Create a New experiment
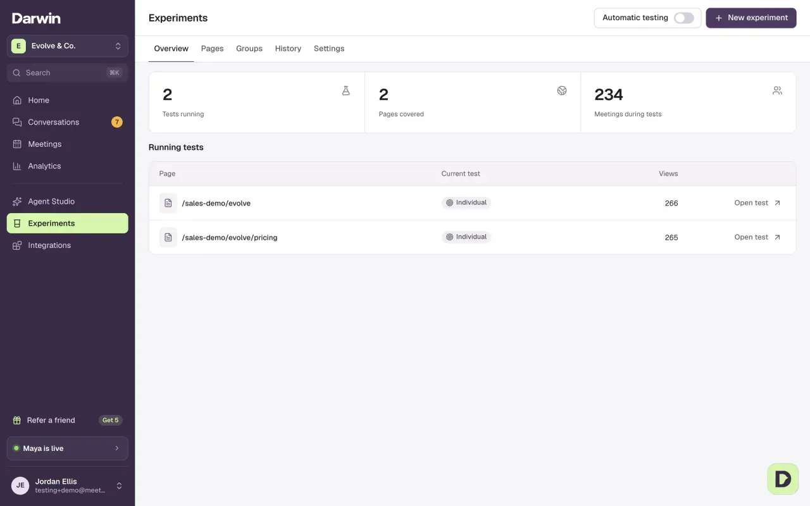810x506 pixels. (x=751, y=18)
